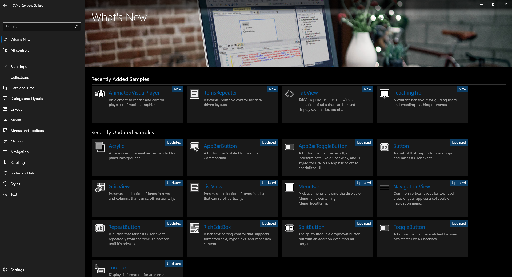Click the TeachingTip speech bubble icon
This screenshot has width=512, height=277.
point(385,94)
